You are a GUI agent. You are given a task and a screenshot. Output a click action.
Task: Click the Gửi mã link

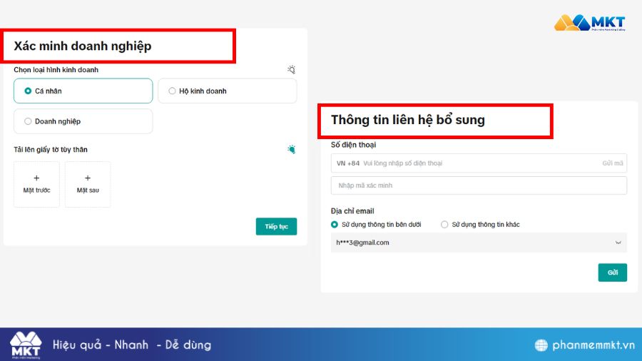[x=613, y=163]
